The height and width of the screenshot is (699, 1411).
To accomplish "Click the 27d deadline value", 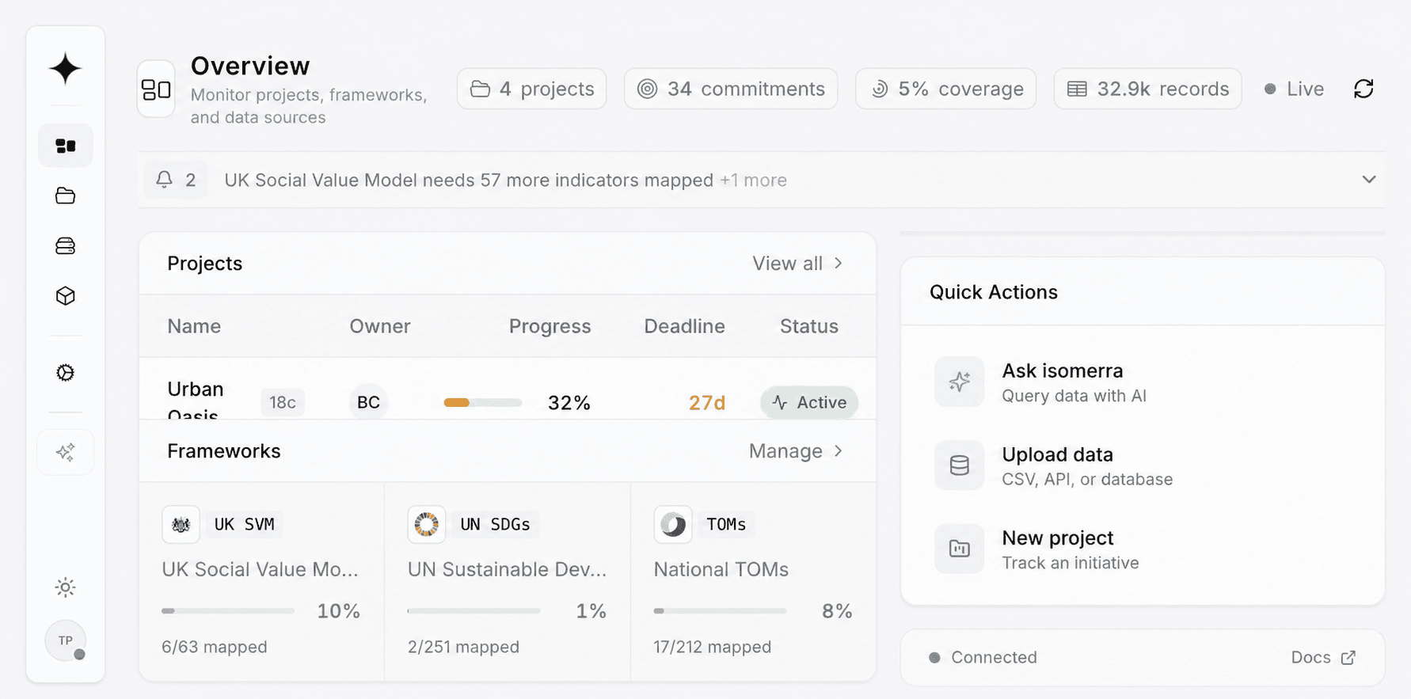I will pos(707,403).
